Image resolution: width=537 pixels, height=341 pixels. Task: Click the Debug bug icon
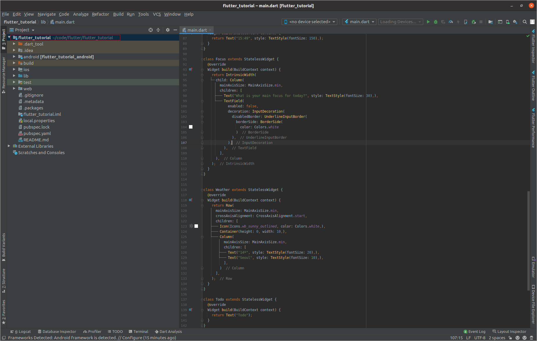click(435, 22)
